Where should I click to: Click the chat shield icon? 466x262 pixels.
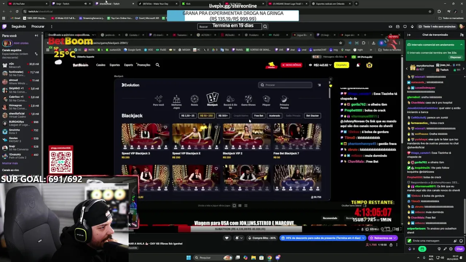[x=439, y=249]
